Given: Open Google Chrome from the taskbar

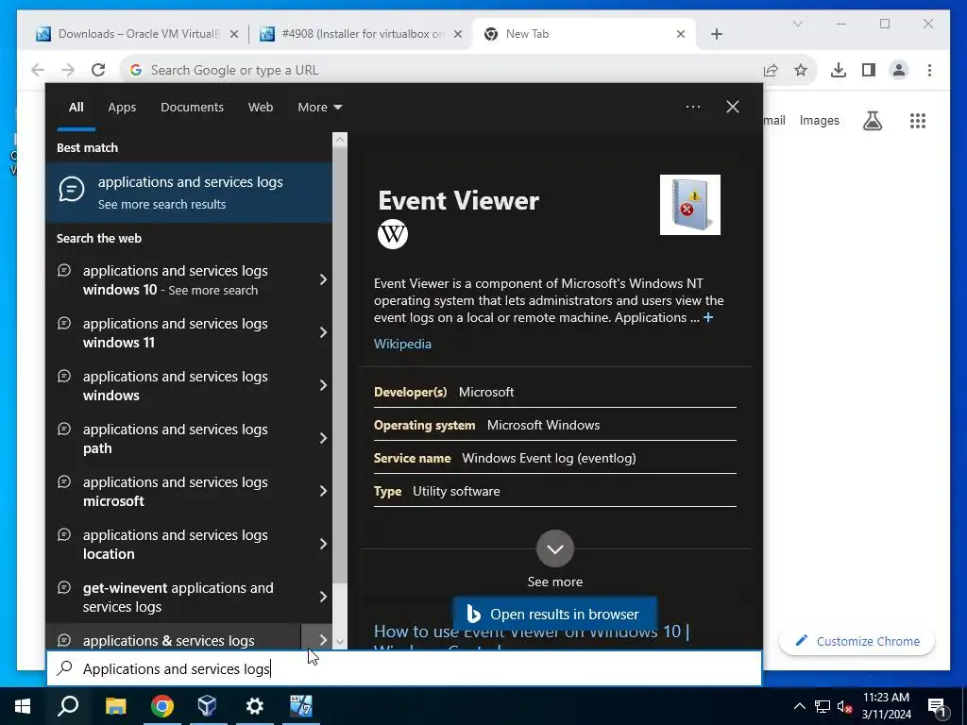Looking at the screenshot, I should coord(162,706).
